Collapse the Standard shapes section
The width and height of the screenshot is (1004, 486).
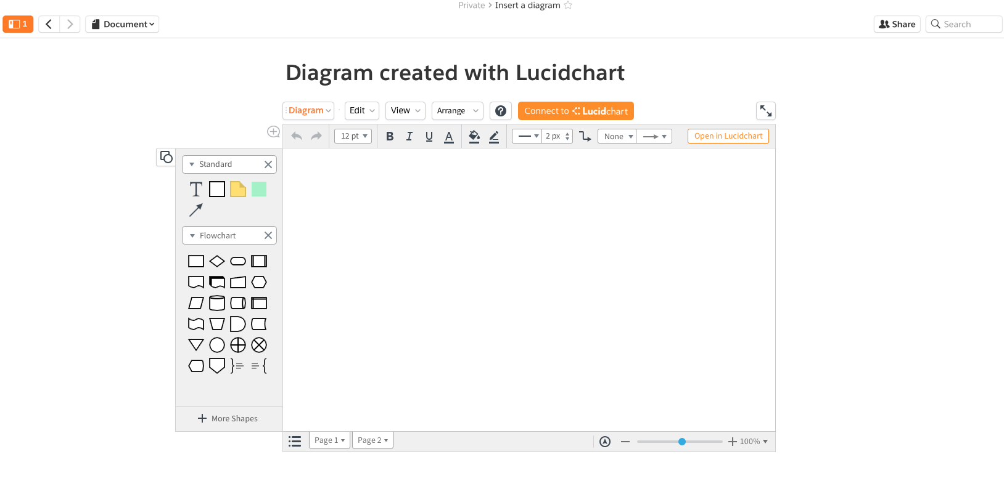(192, 164)
